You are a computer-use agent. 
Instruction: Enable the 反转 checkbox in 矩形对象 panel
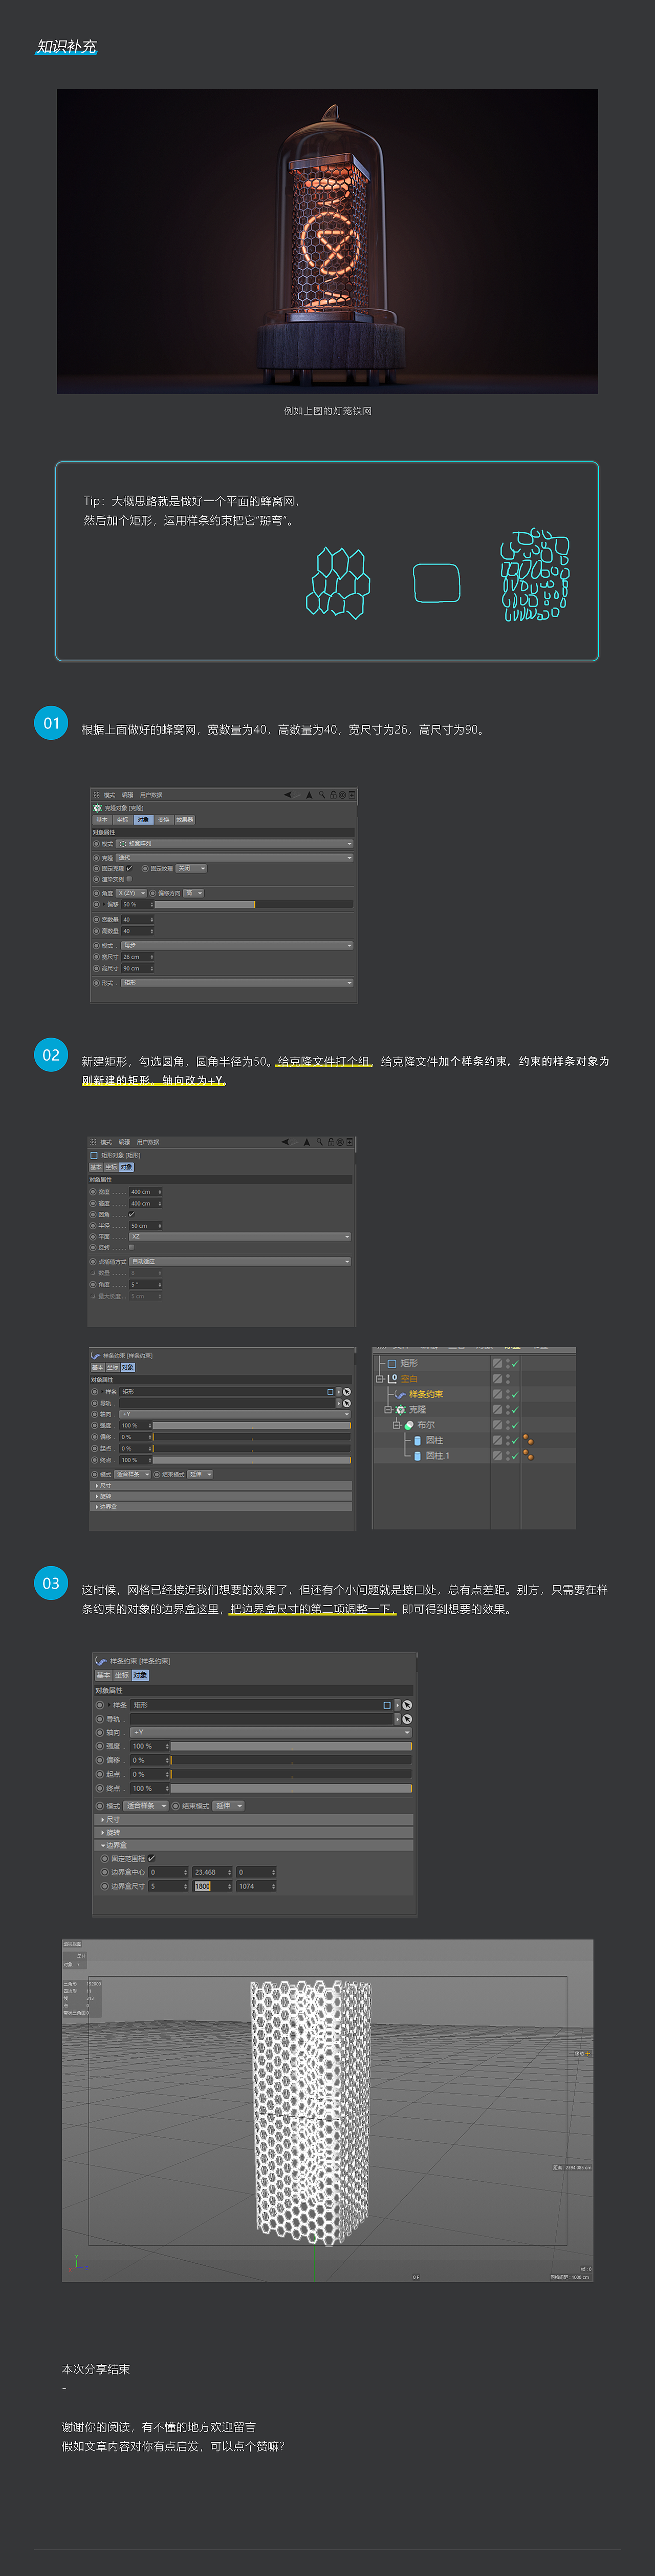[132, 1247]
